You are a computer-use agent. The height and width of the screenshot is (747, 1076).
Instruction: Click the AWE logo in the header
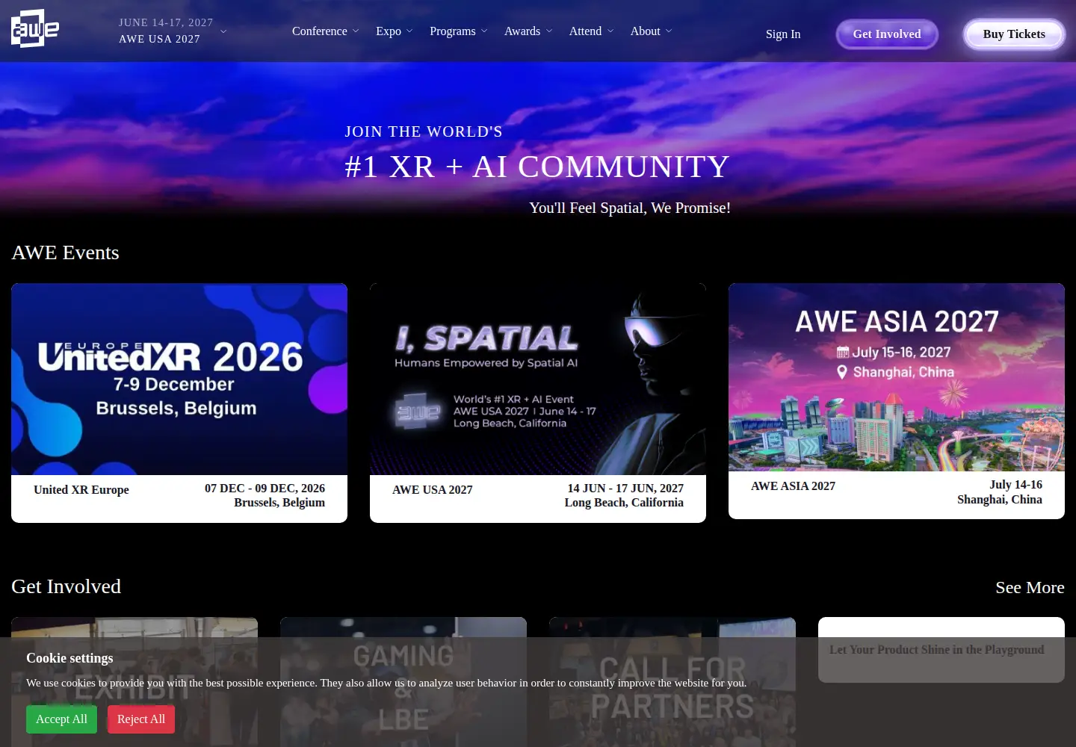tap(35, 28)
